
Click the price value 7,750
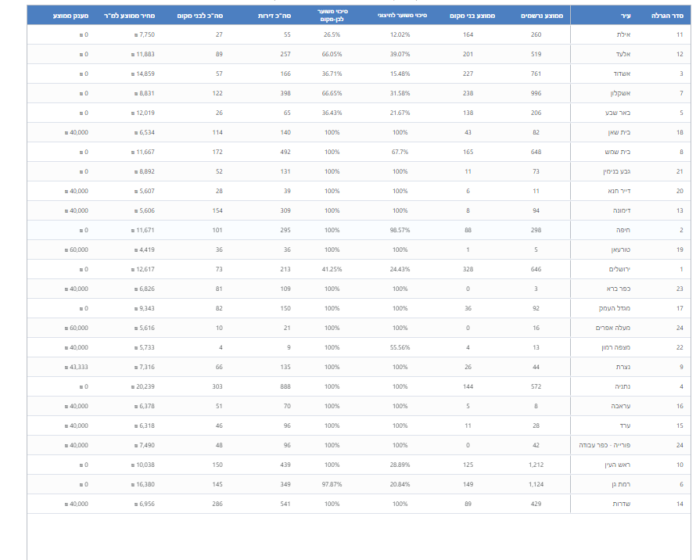pos(145,34)
